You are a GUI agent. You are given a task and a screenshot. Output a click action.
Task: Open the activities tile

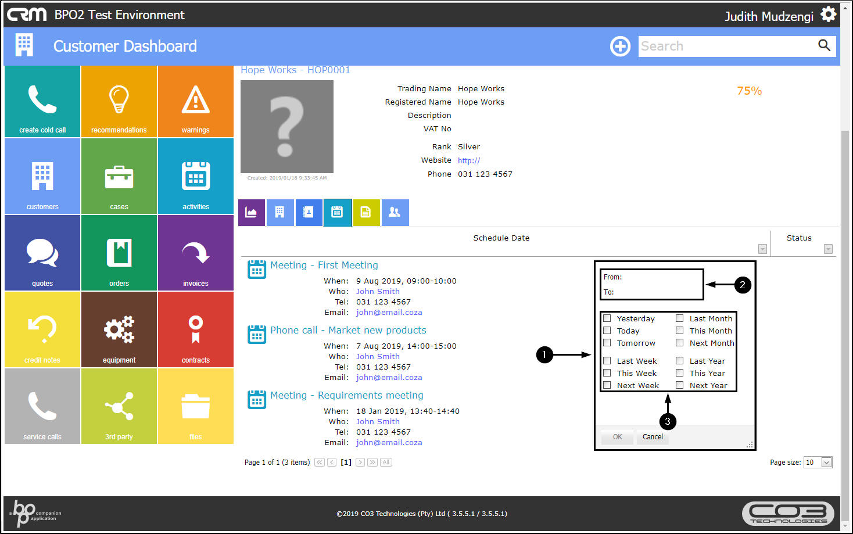point(196,176)
